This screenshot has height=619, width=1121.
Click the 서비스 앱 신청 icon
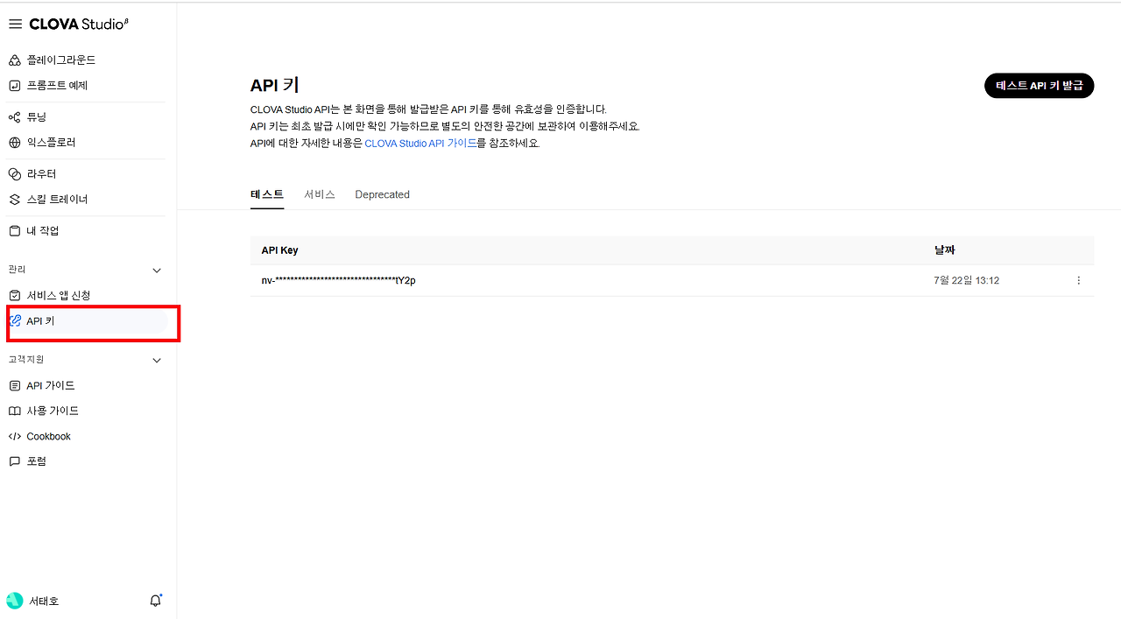14,296
